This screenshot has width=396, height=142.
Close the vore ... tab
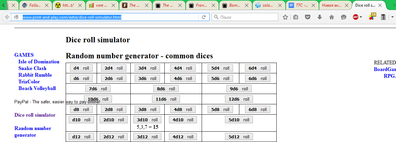click(x=113, y=5)
